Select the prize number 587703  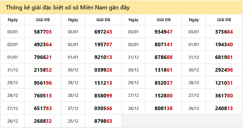click(43, 32)
